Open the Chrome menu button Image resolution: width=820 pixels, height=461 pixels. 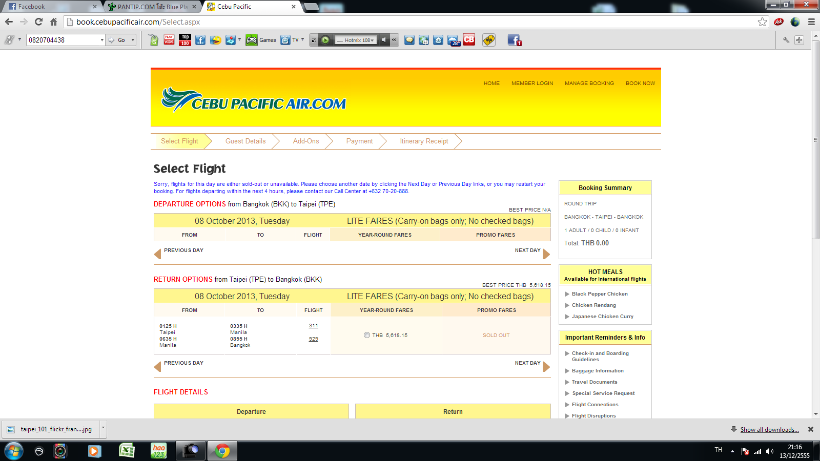point(811,22)
